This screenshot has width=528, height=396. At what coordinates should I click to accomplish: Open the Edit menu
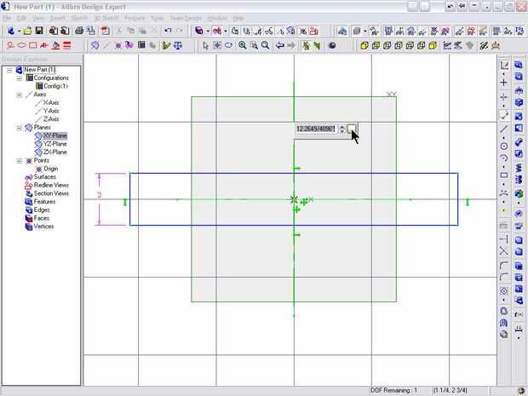[21, 18]
